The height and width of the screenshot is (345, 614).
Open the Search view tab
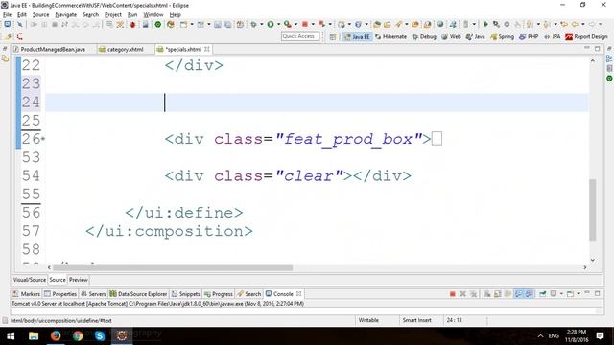[249, 294]
